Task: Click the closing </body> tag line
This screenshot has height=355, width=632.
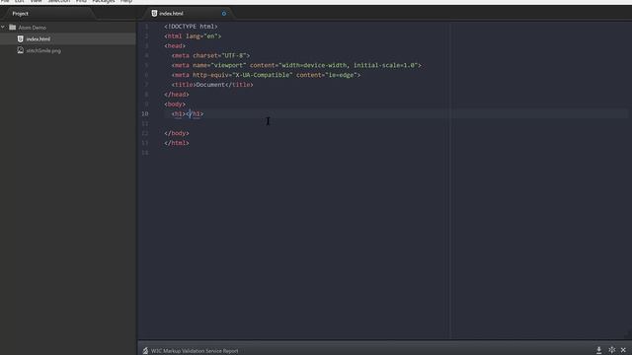Action: coord(177,133)
